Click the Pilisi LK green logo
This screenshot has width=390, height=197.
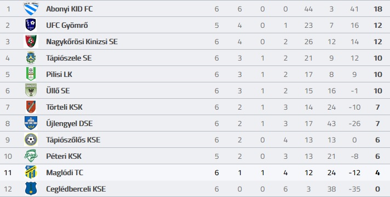tap(31, 74)
